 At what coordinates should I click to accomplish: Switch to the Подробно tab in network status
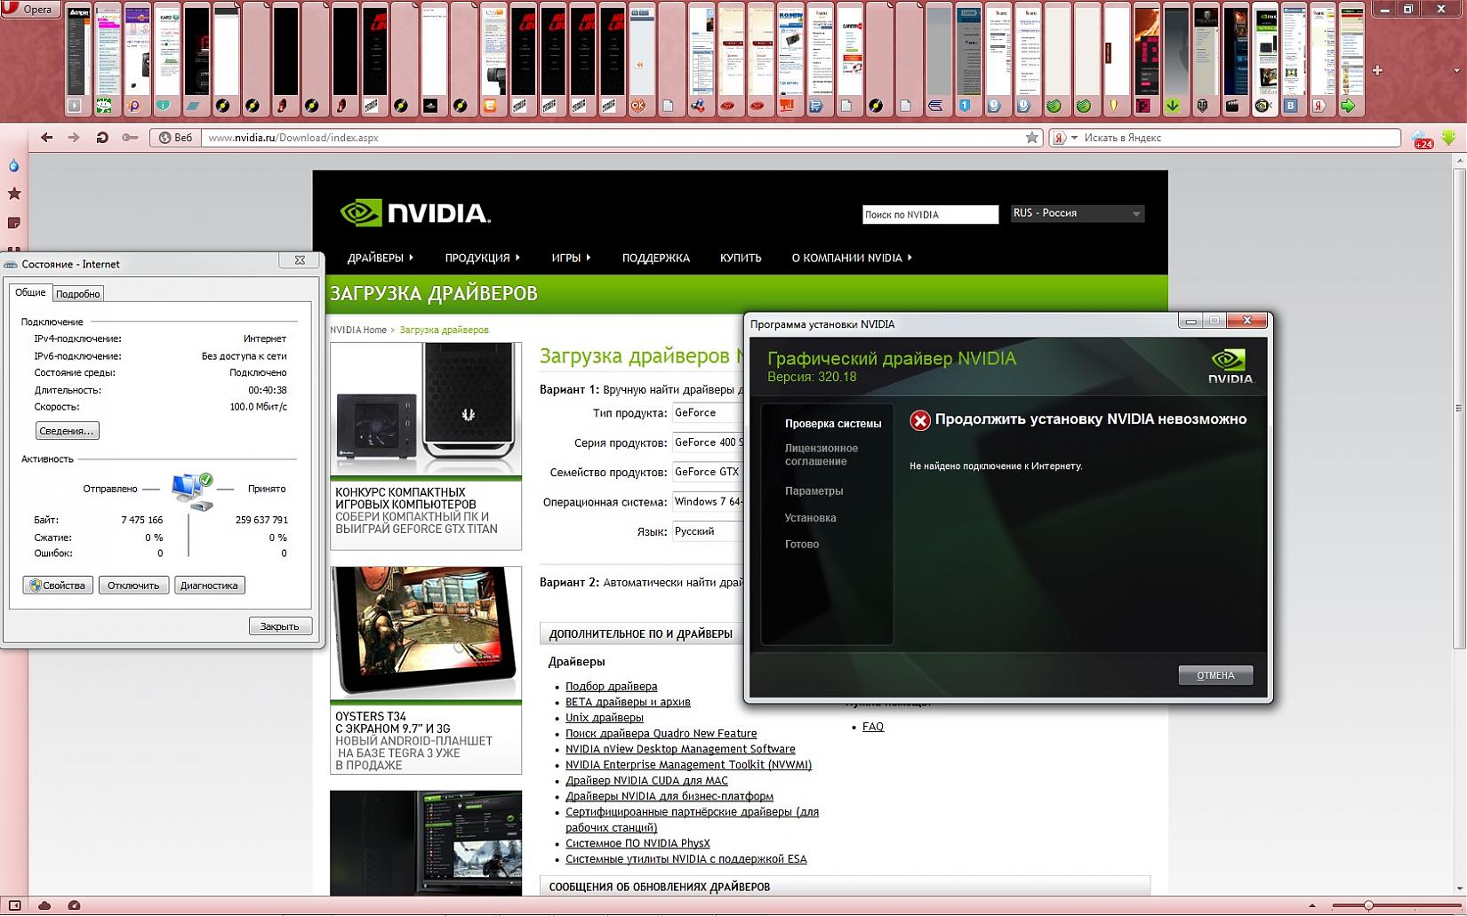[78, 293]
